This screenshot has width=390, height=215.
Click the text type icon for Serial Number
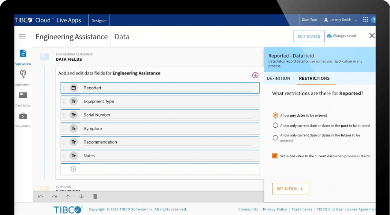(73, 115)
